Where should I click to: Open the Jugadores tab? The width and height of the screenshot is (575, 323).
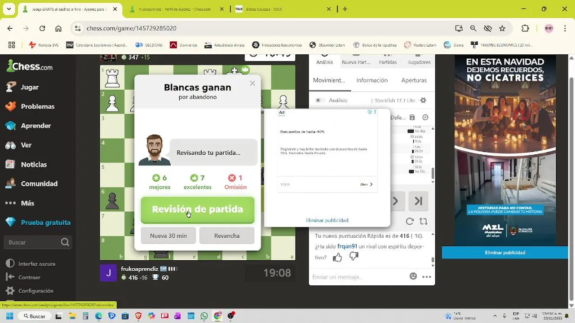coord(419,62)
